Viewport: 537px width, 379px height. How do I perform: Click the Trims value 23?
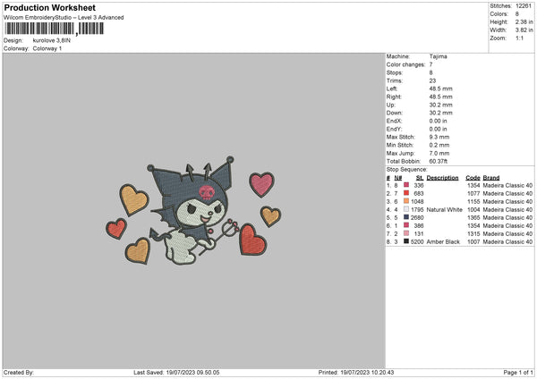coord(432,80)
